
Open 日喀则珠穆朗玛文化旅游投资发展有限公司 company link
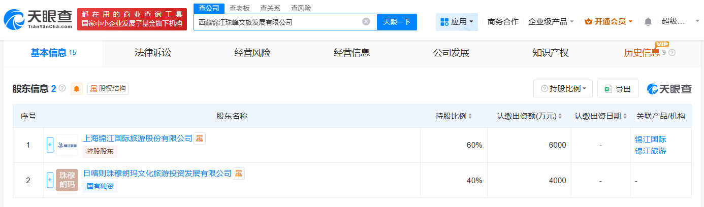pyautogui.click(x=157, y=173)
